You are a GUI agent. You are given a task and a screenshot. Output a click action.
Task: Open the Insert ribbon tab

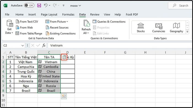point(32,15)
